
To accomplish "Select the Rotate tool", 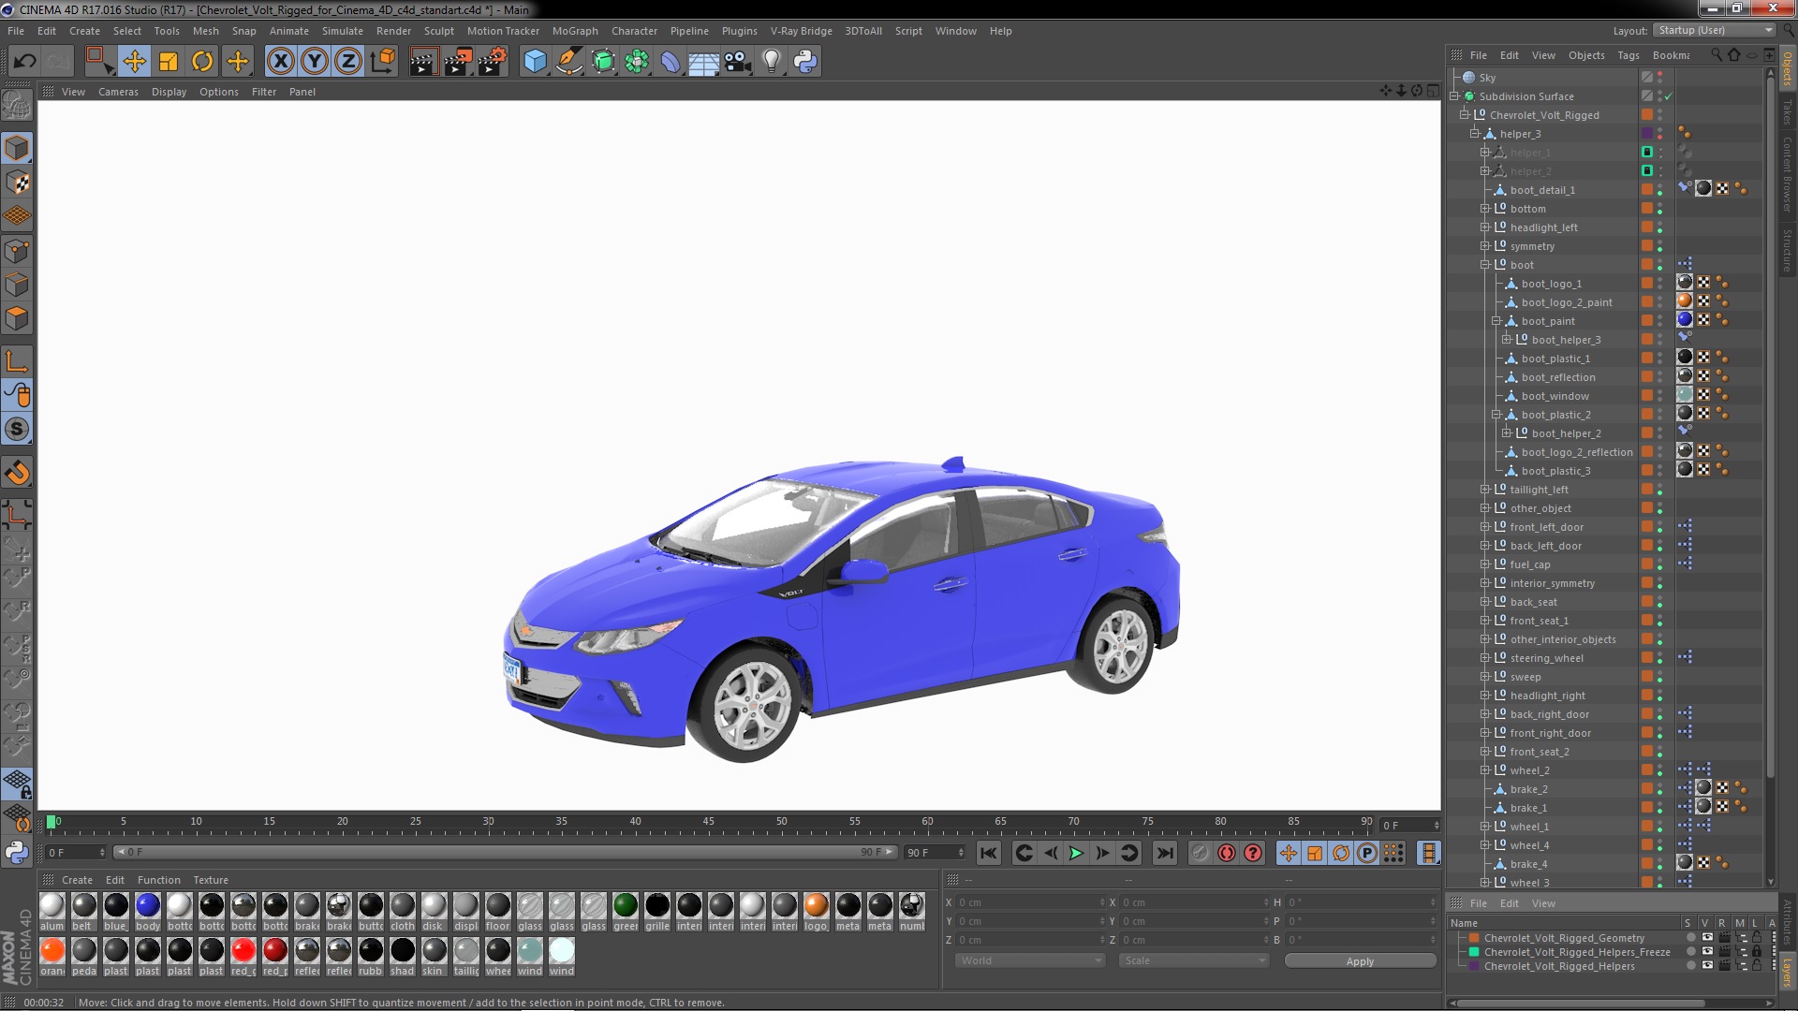I will pyautogui.click(x=202, y=62).
